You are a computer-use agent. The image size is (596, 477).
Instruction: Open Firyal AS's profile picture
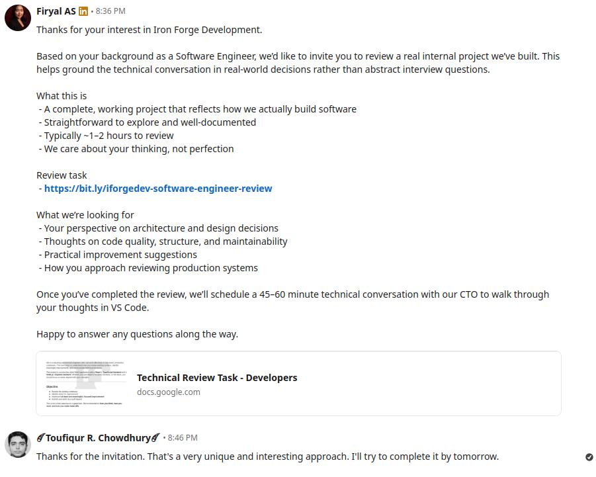click(17, 18)
